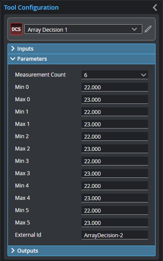Click the Min 3 input field
Image resolution: width=163 pixels, height=261 pixels.
[115, 161]
